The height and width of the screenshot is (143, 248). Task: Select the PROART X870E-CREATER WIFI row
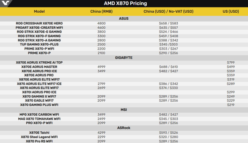coord(39,28)
